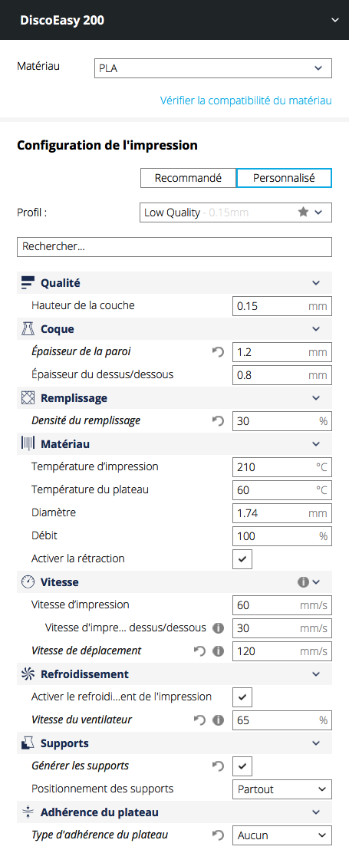Reset Épaisseur de la paroi with revert arrow
Image resolution: width=349 pixels, height=863 pixels.
pos(218,352)
